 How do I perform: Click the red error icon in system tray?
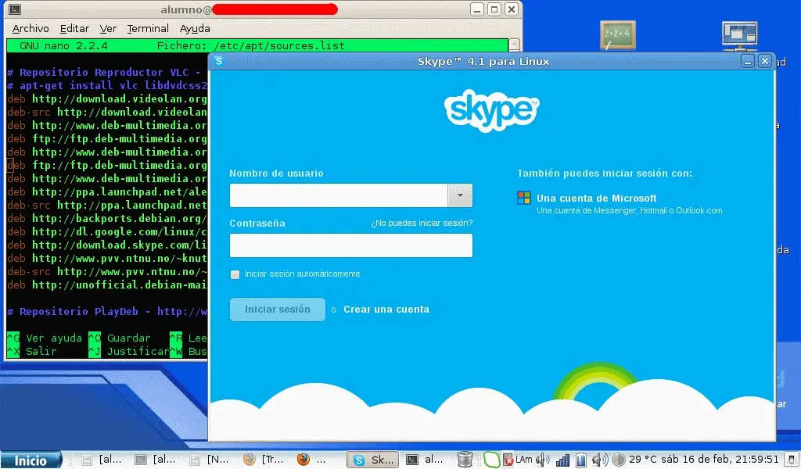click(x=508, y=460)
